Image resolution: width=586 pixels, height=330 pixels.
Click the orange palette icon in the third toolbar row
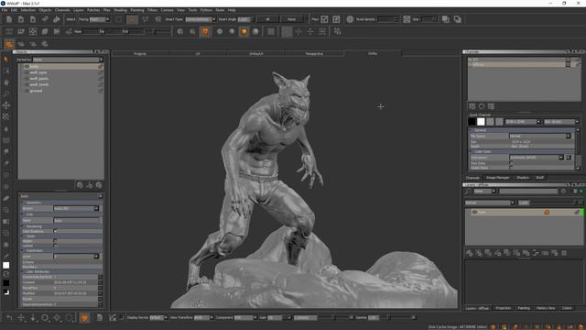click(9, 44)
